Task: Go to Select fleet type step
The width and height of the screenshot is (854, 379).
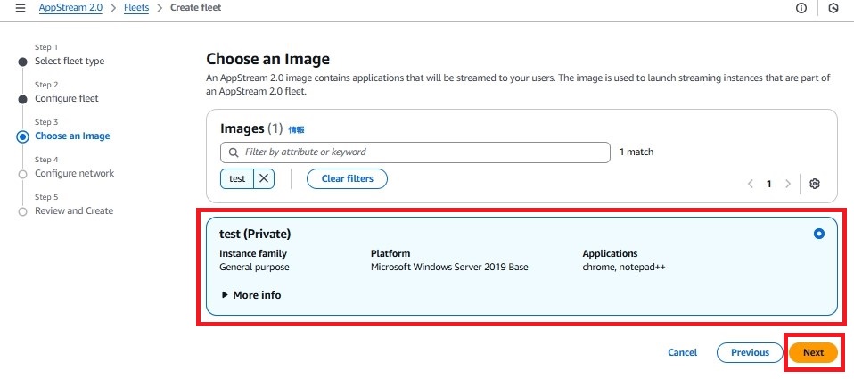Action: (x=70, y=61)
